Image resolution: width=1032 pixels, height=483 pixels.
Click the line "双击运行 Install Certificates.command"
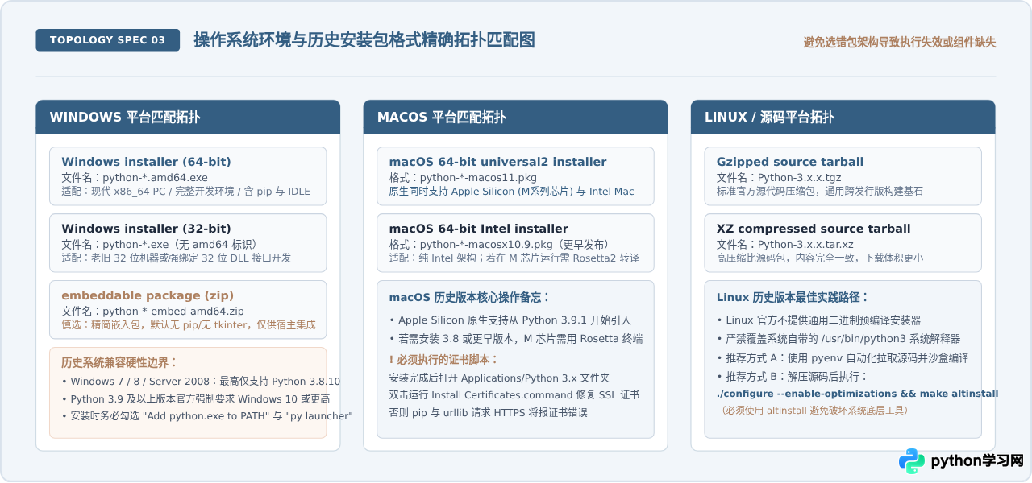point(514,395)
